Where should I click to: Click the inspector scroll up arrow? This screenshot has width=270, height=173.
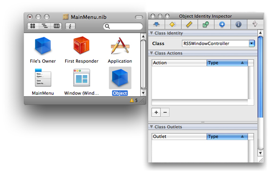click(261, 33)
